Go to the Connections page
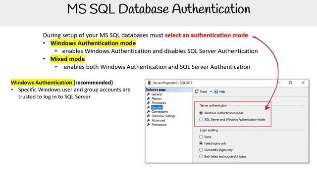 point(159,112)
